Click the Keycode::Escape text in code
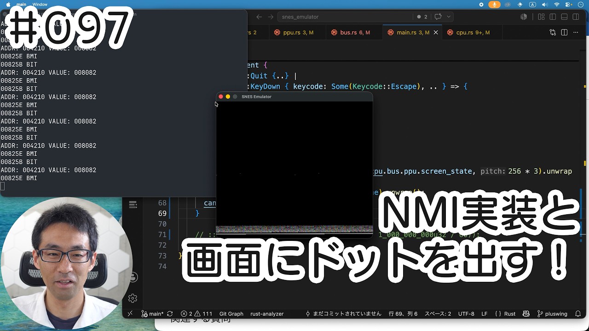 [385, 86]
